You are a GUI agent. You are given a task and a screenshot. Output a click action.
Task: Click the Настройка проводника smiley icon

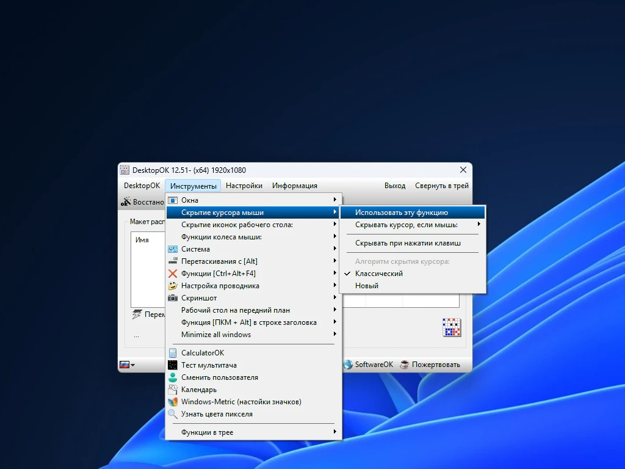coord(173,286)
